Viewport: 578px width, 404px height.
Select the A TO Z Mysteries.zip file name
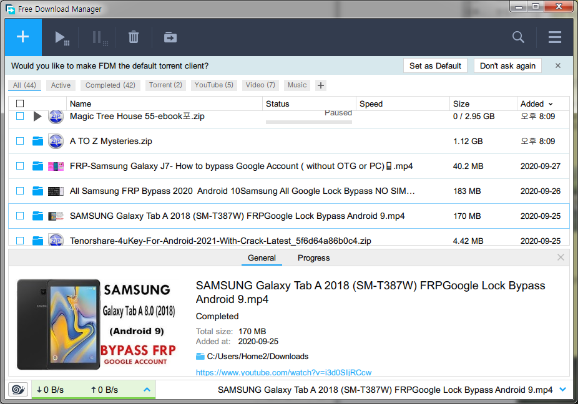pyautogui.click(x=111, y=141)
